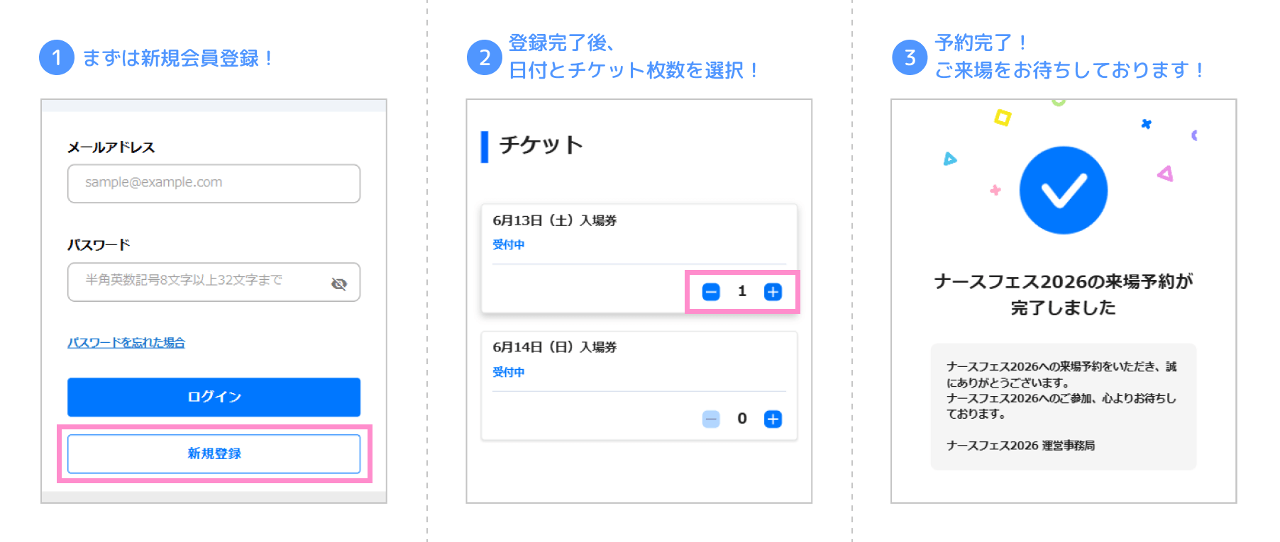
Task: Click the minus icon for June 13 tickets
Action: (711, 291)
